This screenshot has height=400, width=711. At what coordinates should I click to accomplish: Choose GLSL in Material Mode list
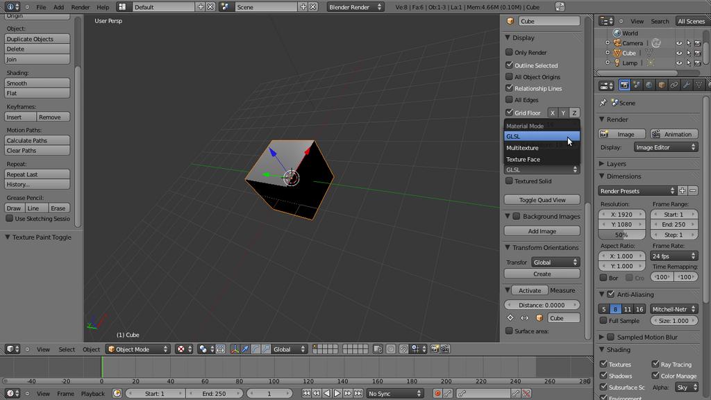click(542, 136)
